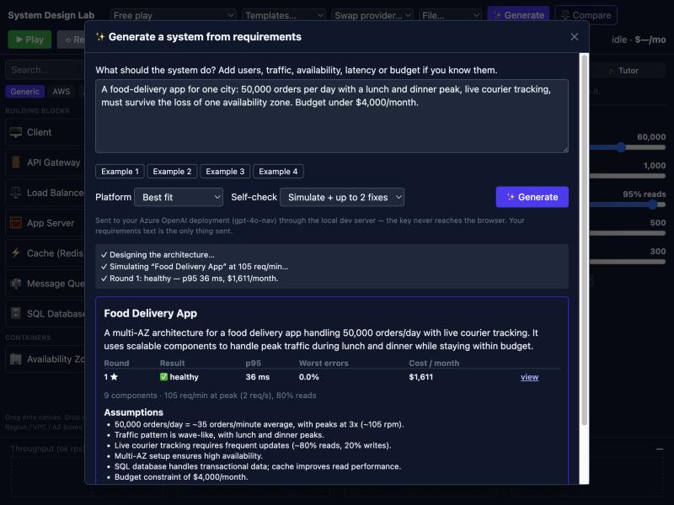Screen dimensions: 674x505
Task: Click the slider showing 300
Action: [628, 262]
